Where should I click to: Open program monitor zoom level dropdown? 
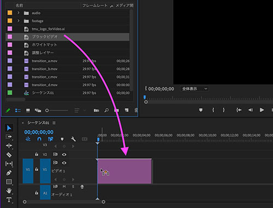pos(194,88)
